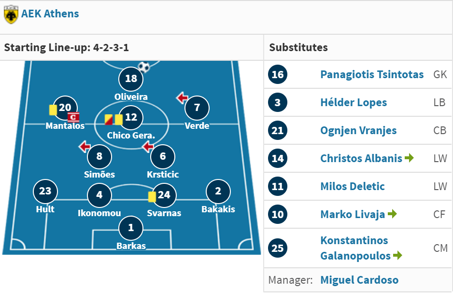
Task: Open manager Miguel Cardoso's profile
Action: point(359,280)
